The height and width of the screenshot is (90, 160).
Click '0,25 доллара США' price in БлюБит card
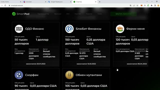pos(96,42)
